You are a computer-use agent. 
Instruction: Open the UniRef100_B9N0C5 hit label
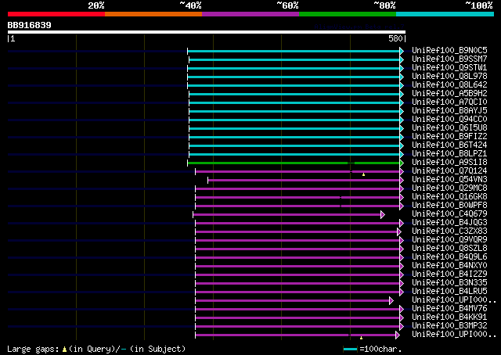pyautogui.click(x=449, y=51)
